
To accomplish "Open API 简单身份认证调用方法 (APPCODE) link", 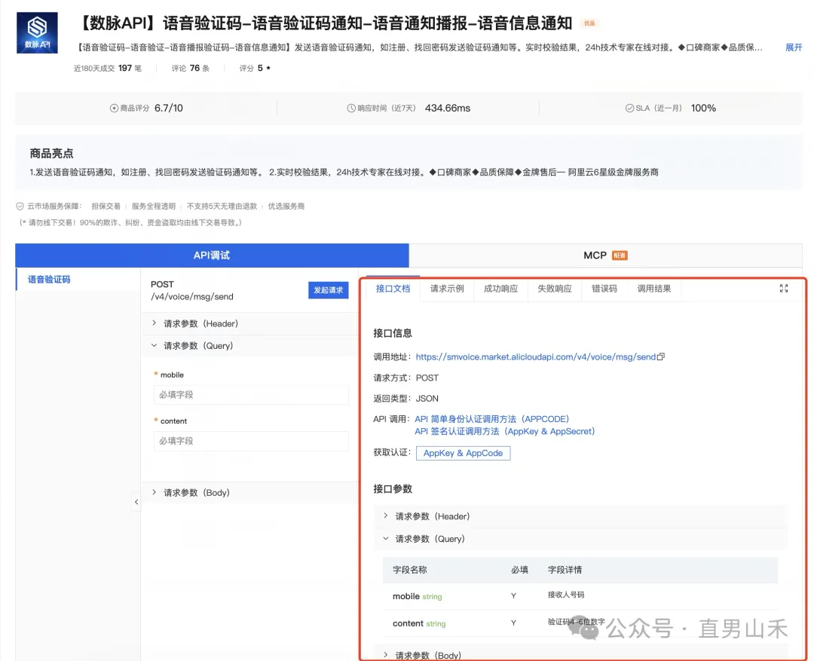I will pos(491,419).
